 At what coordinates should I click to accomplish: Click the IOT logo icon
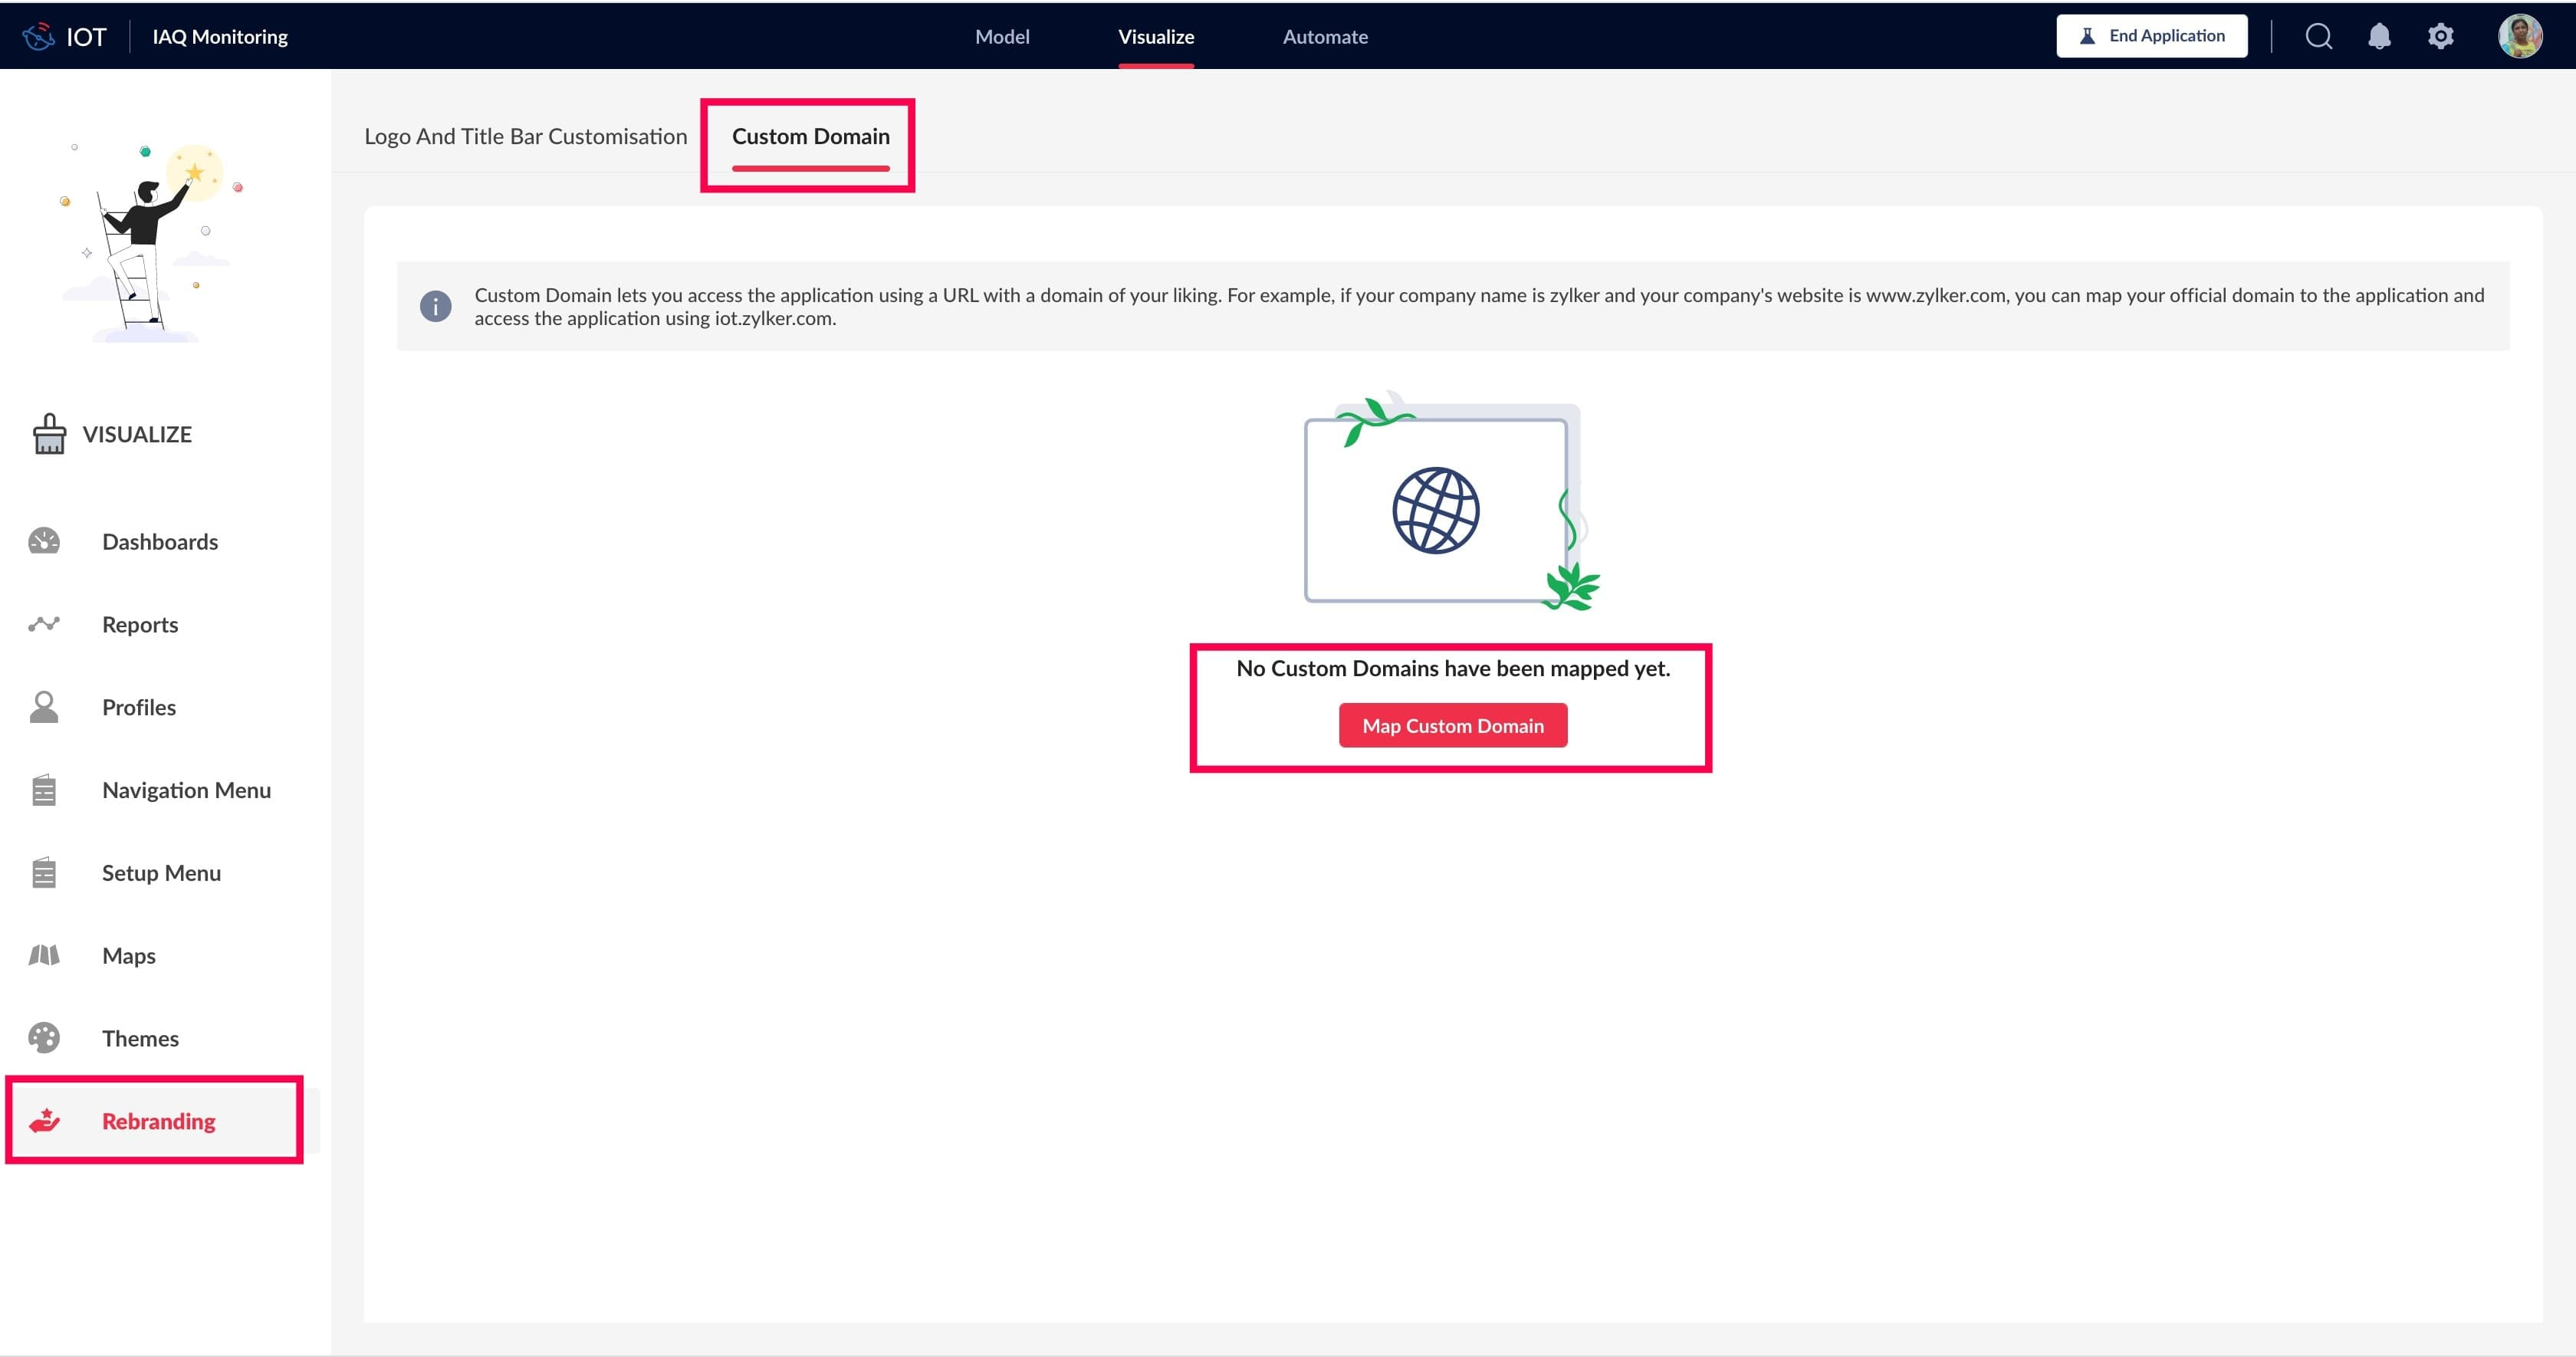(38, 37)
